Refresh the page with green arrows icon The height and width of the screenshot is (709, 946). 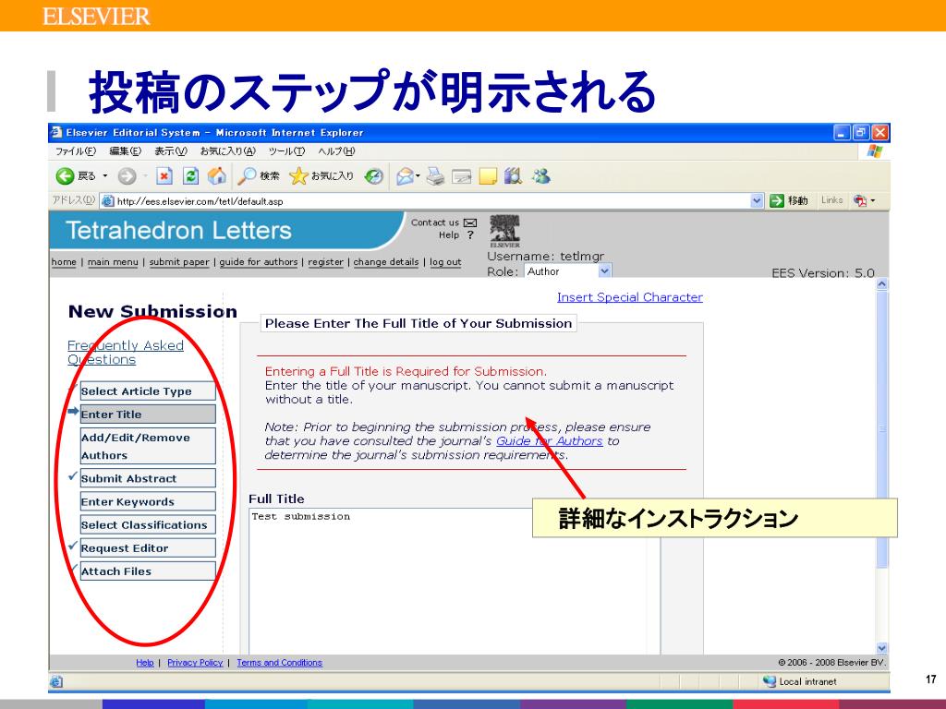click(x=190, y=176)
